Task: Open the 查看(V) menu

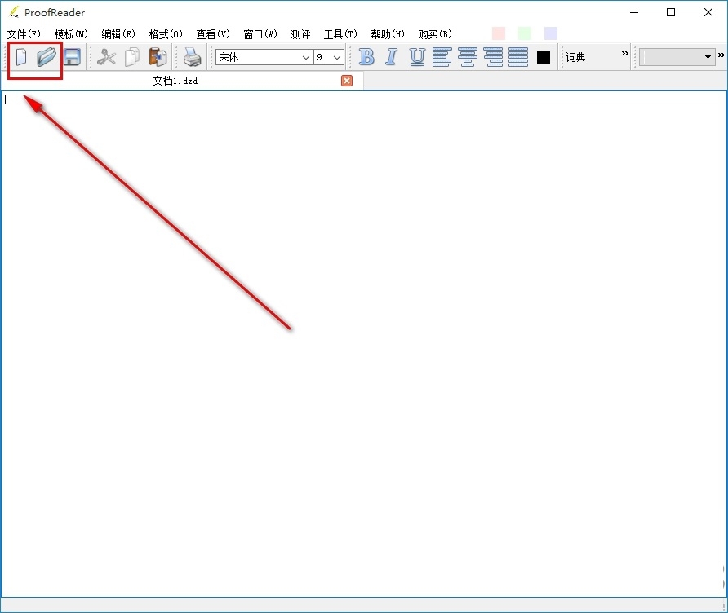Action: [213, 34]
